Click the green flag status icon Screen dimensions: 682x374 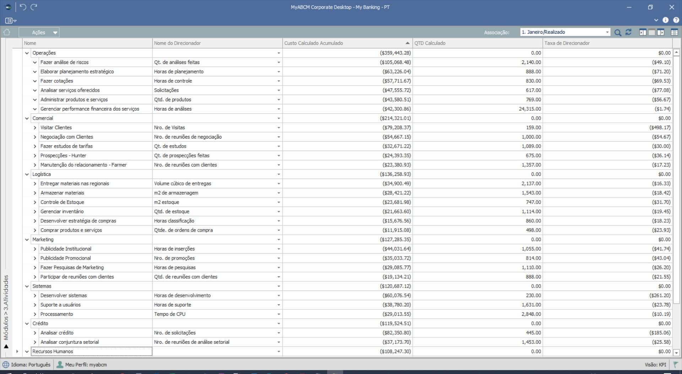click(x=676, y=364)
